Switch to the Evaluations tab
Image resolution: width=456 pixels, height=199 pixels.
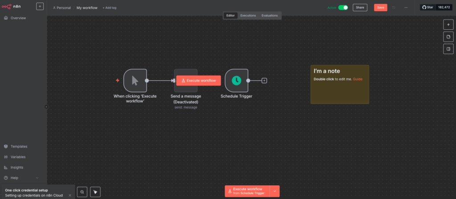tap(269, 16)
